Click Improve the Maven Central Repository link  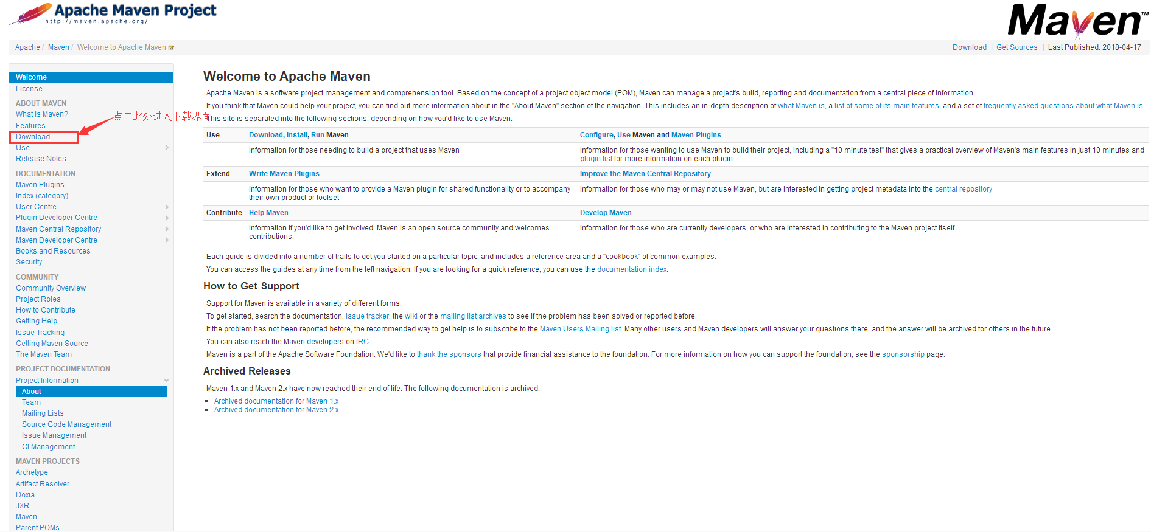click(645, 174)
